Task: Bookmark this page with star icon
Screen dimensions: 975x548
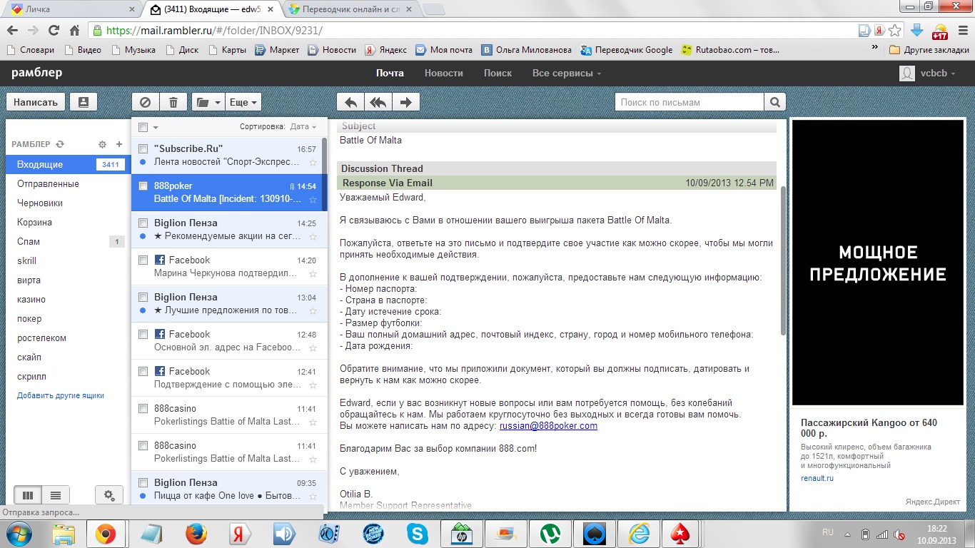Action: 896,31
